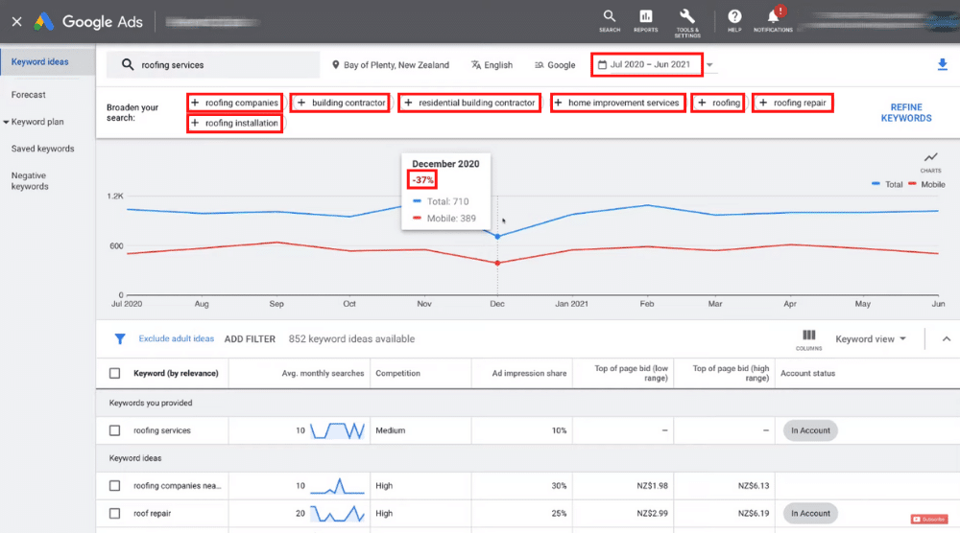Open Negative keywords in the sidebar
Viewport: 960px width, 533px height.
coord(30,181)
